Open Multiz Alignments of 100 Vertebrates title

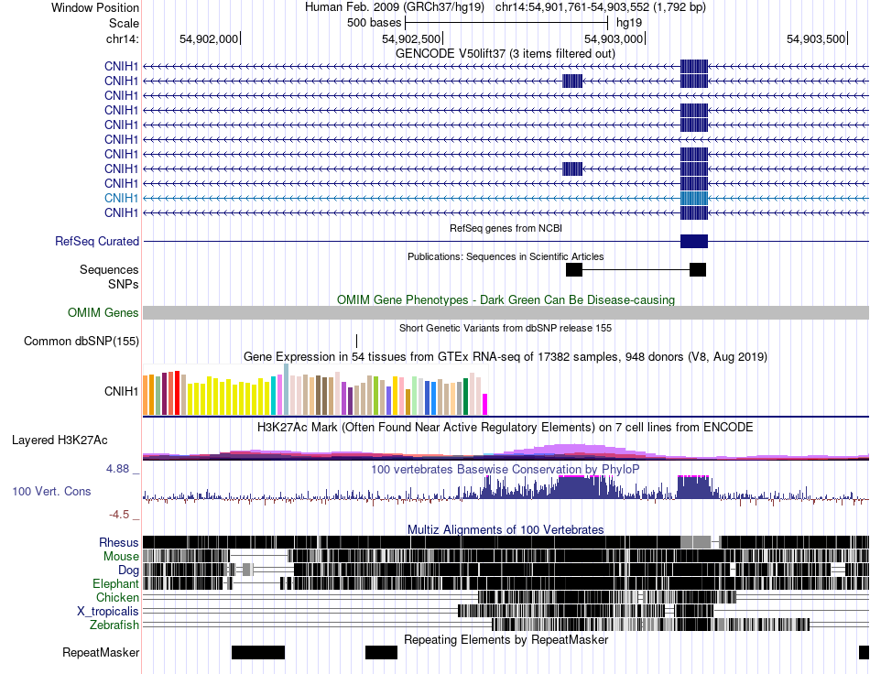506,530
